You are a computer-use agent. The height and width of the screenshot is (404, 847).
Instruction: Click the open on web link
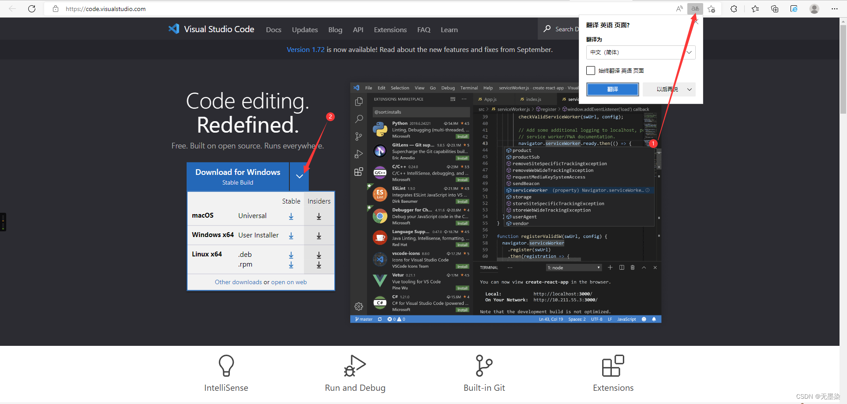tap(289, 282)
